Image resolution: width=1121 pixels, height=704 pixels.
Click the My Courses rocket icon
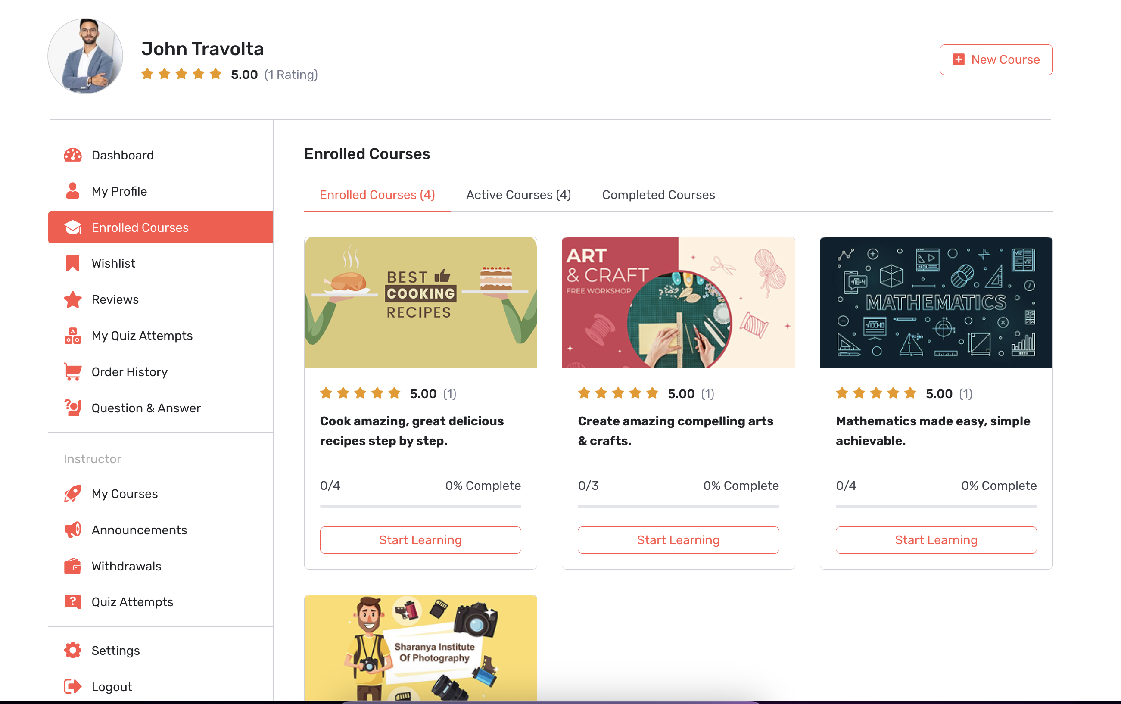(x=73, y=494)
